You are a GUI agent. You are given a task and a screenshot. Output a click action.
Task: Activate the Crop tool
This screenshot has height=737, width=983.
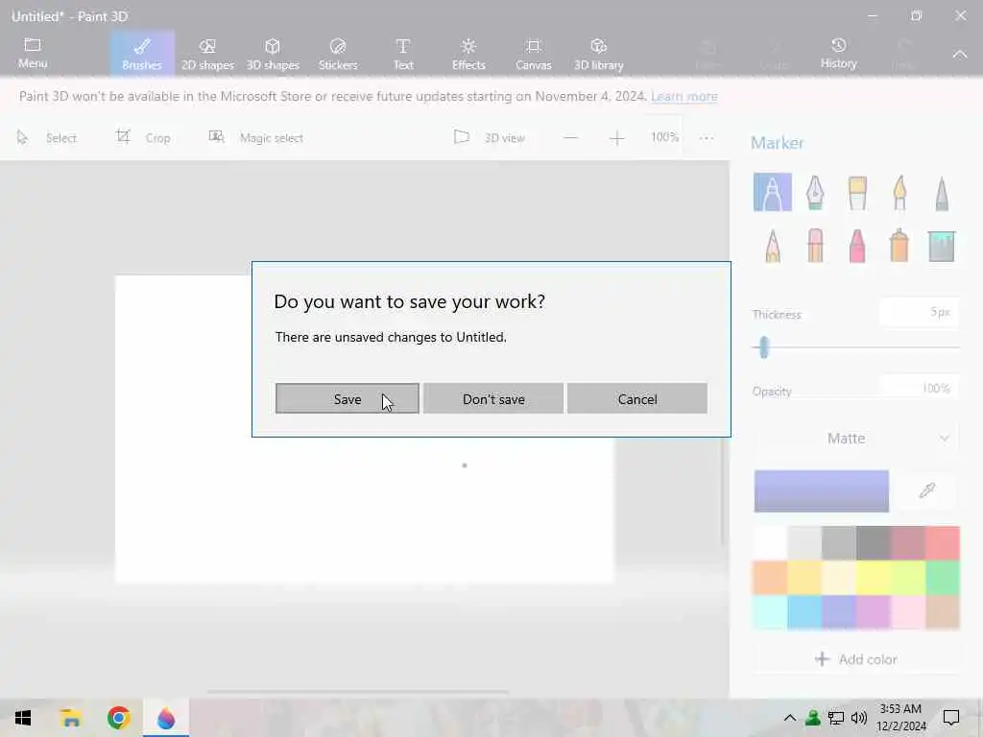[143, 138]
